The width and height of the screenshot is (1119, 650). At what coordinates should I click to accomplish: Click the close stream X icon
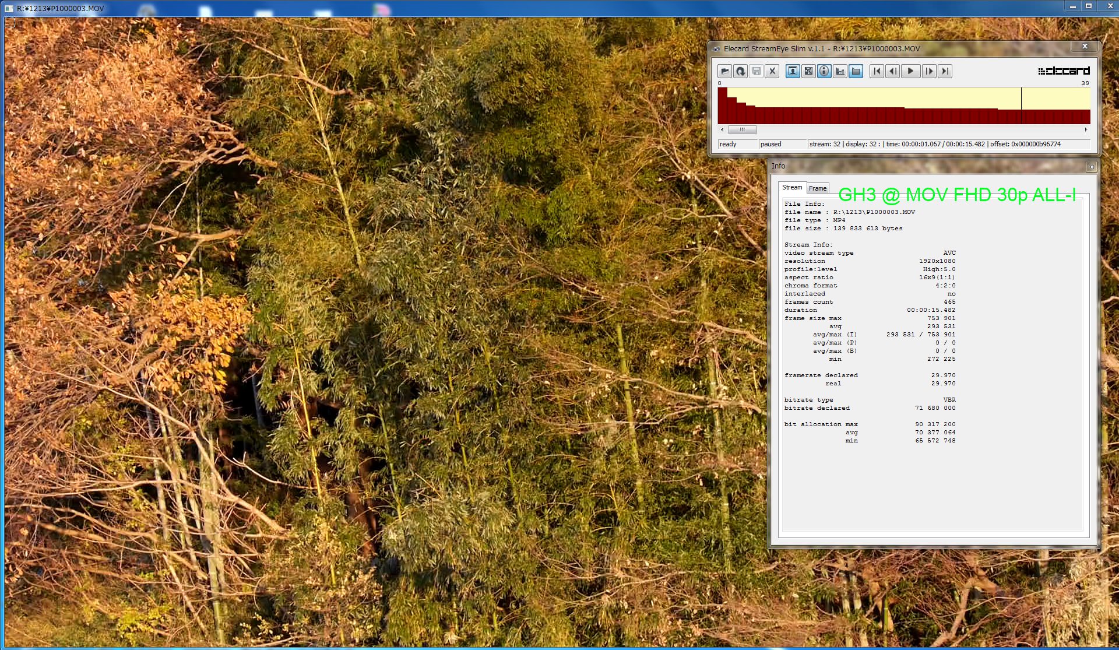point(772,71)
